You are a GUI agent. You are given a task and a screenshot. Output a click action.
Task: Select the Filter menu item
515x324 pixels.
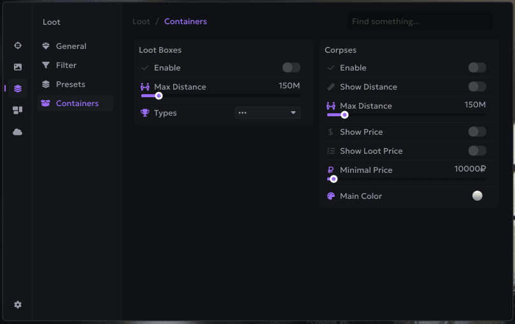(66, 65)
